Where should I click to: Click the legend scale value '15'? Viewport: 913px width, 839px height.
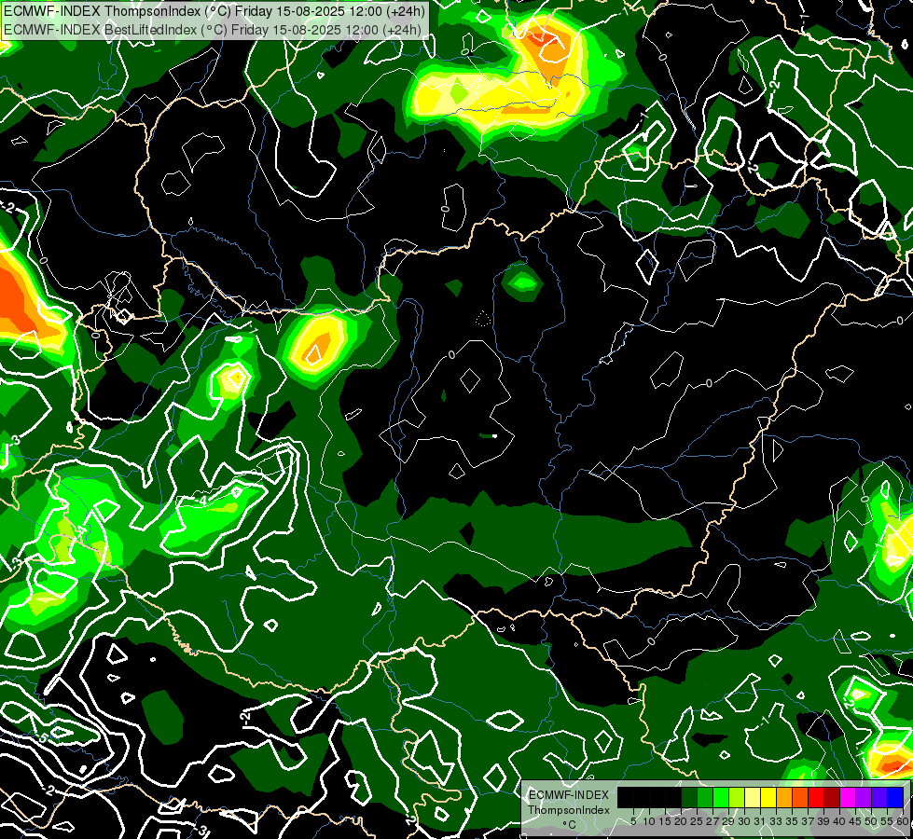(x=665, y=821)
